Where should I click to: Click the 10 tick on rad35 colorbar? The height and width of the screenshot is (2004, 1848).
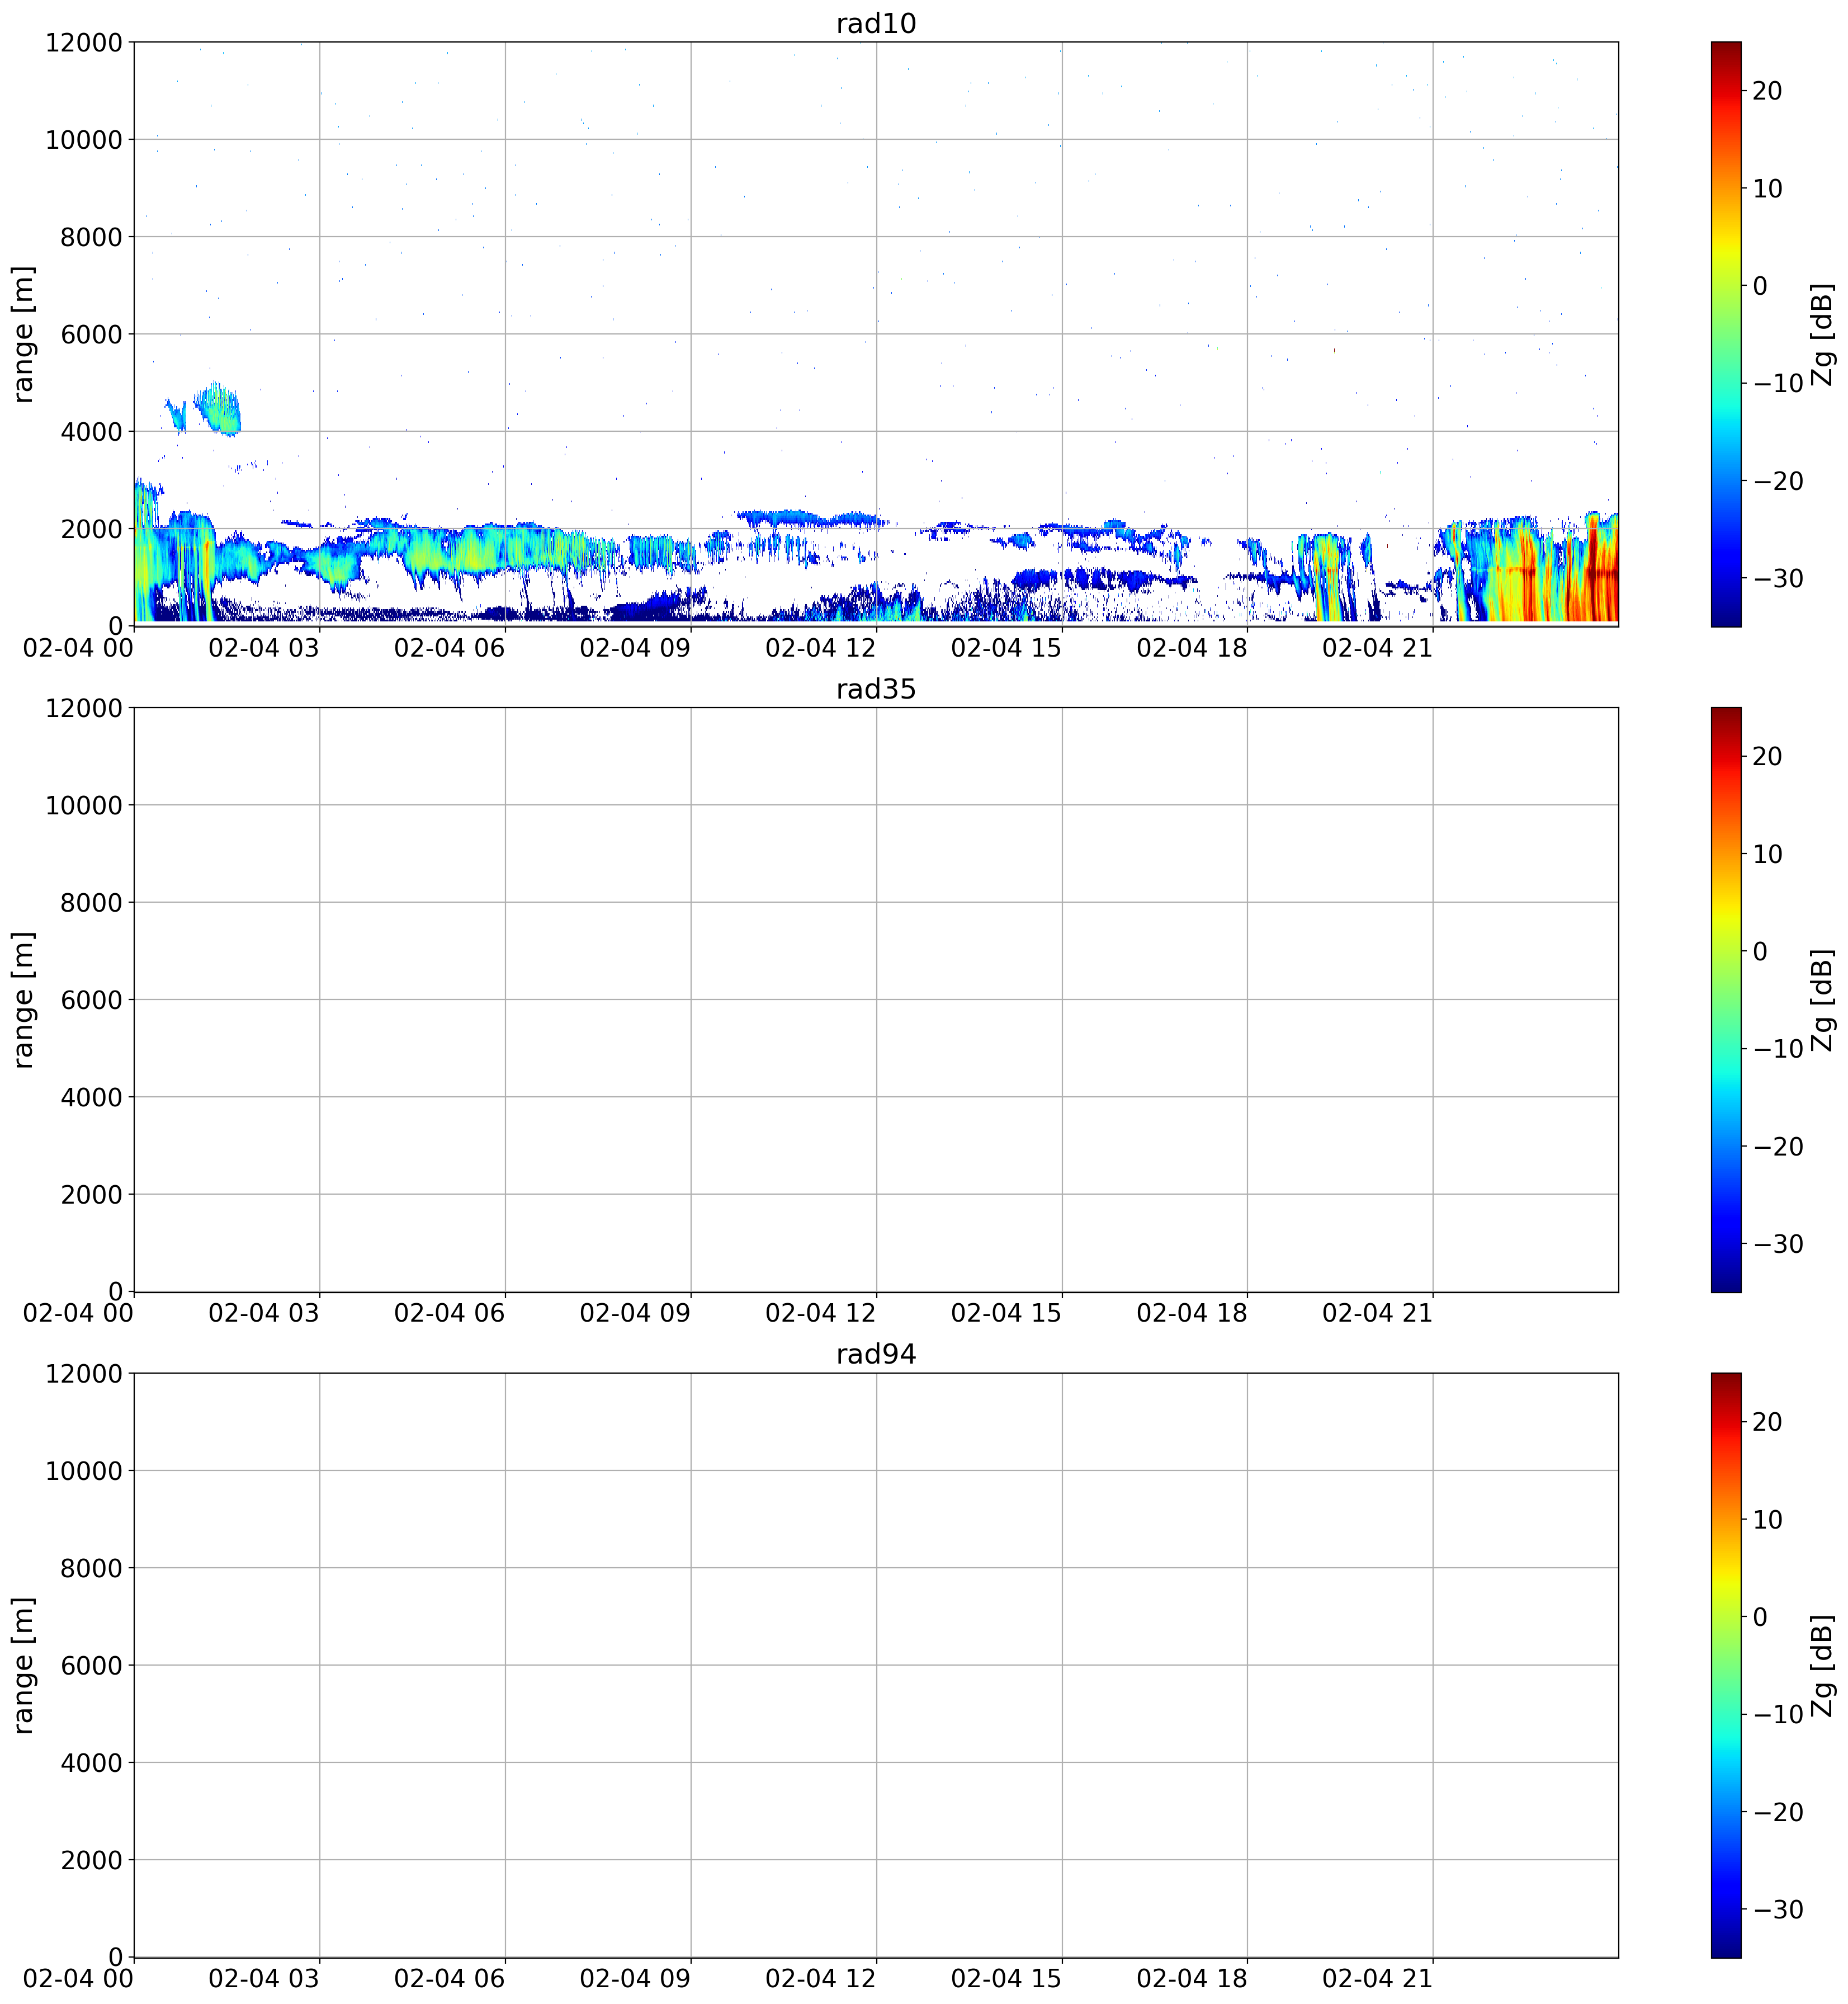[1767, 854]
